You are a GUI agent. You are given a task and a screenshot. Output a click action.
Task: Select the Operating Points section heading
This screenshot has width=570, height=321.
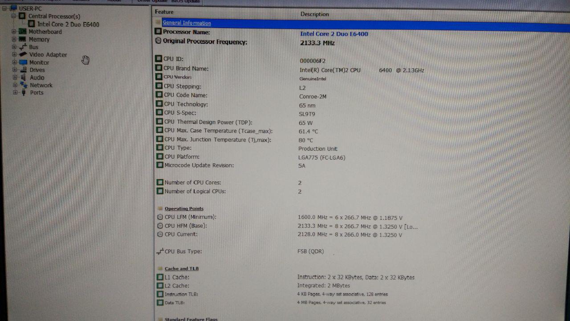click(x=184, y=209)
